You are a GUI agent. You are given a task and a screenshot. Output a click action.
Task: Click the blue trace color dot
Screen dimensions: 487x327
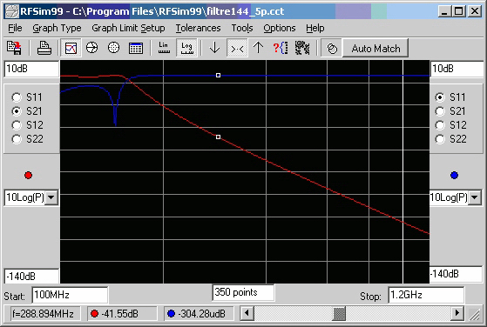coord(454,175)
